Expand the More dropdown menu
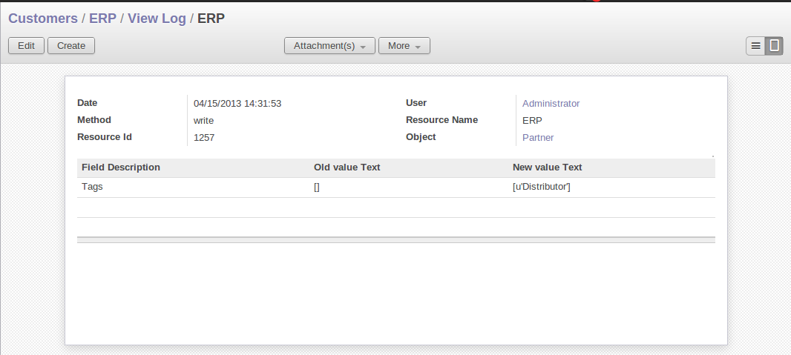This screenshot has width=791, height=355. point(404,46)
